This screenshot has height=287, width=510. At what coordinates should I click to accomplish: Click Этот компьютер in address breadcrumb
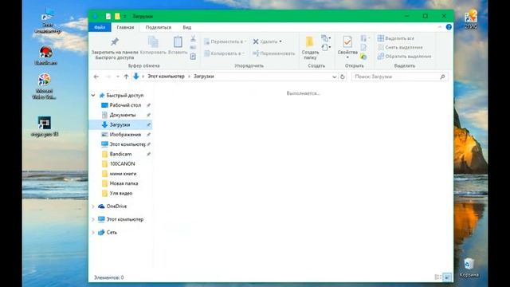tap(166, 77)
